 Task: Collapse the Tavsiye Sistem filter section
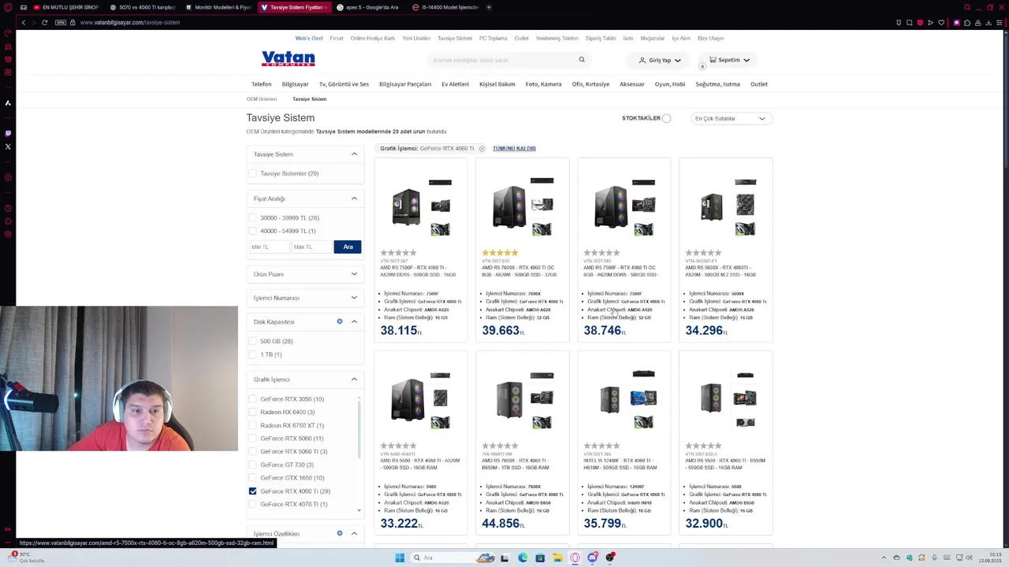coord(354,154)
